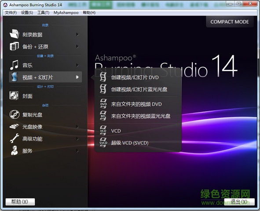
Task: Click the DVD icon for 来自文件夹的视频 DVD
Action: point(103,104)
